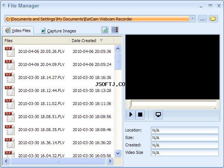Click date cell 2010-03-30 18:11:36
The width and height of the screenshot is (224, 168).
[92, 104]
